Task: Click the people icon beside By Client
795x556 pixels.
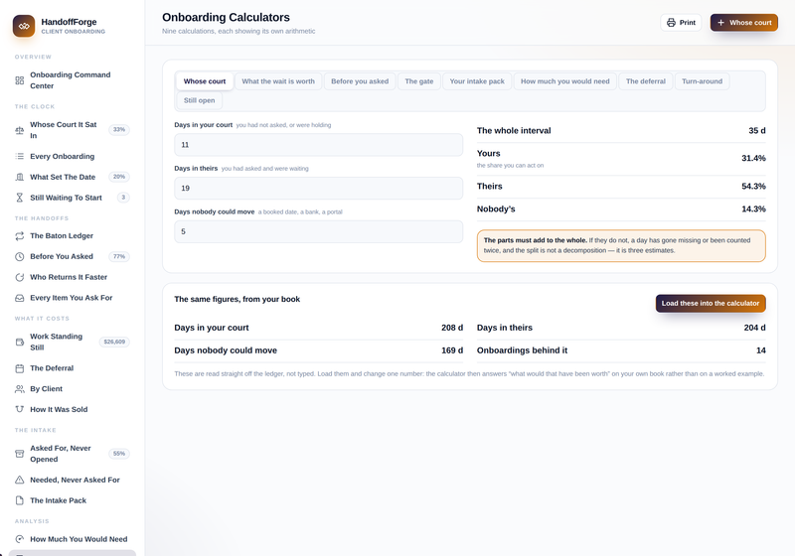Action: point(19,389)
